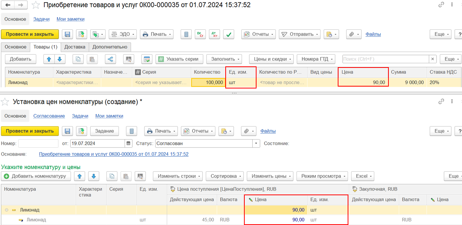Move the goods row up with the blue arrow
Screen dimensions: 462x225
tap(49, 59)
